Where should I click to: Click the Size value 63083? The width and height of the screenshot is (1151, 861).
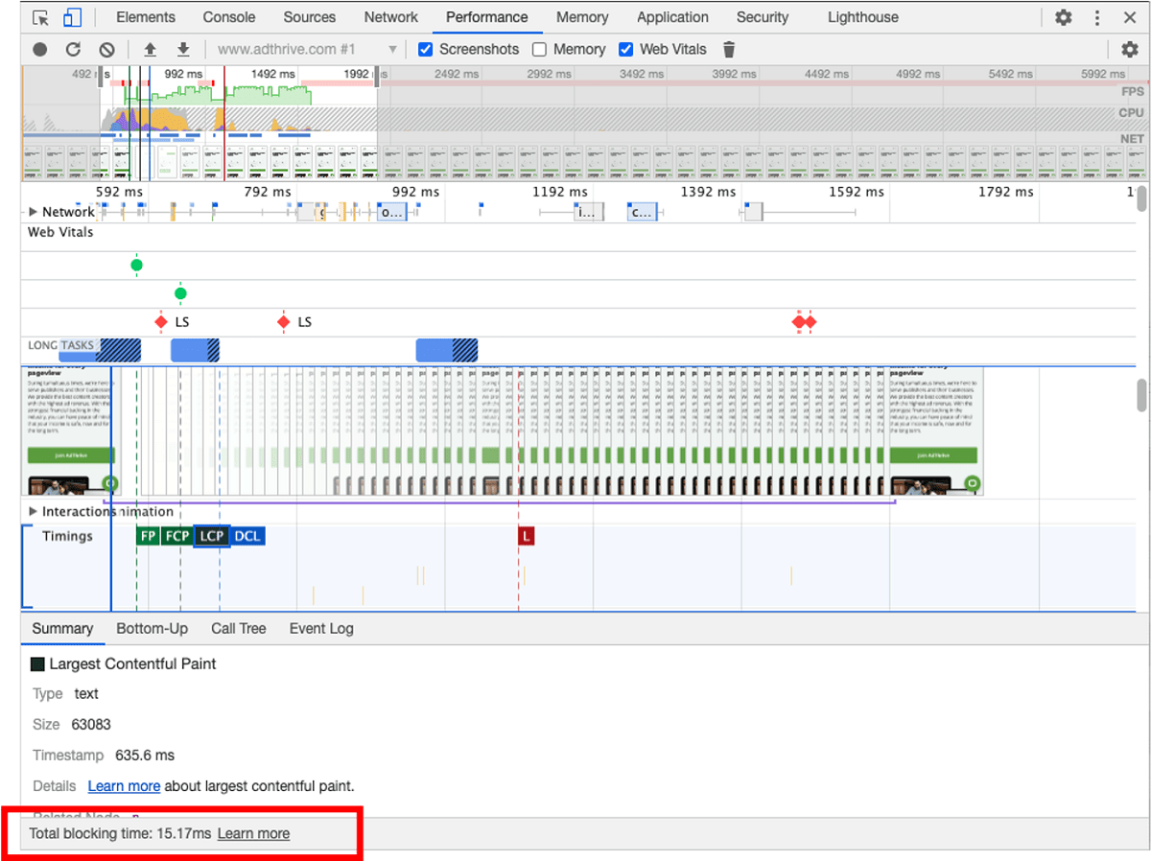click(x=91, y=725)
